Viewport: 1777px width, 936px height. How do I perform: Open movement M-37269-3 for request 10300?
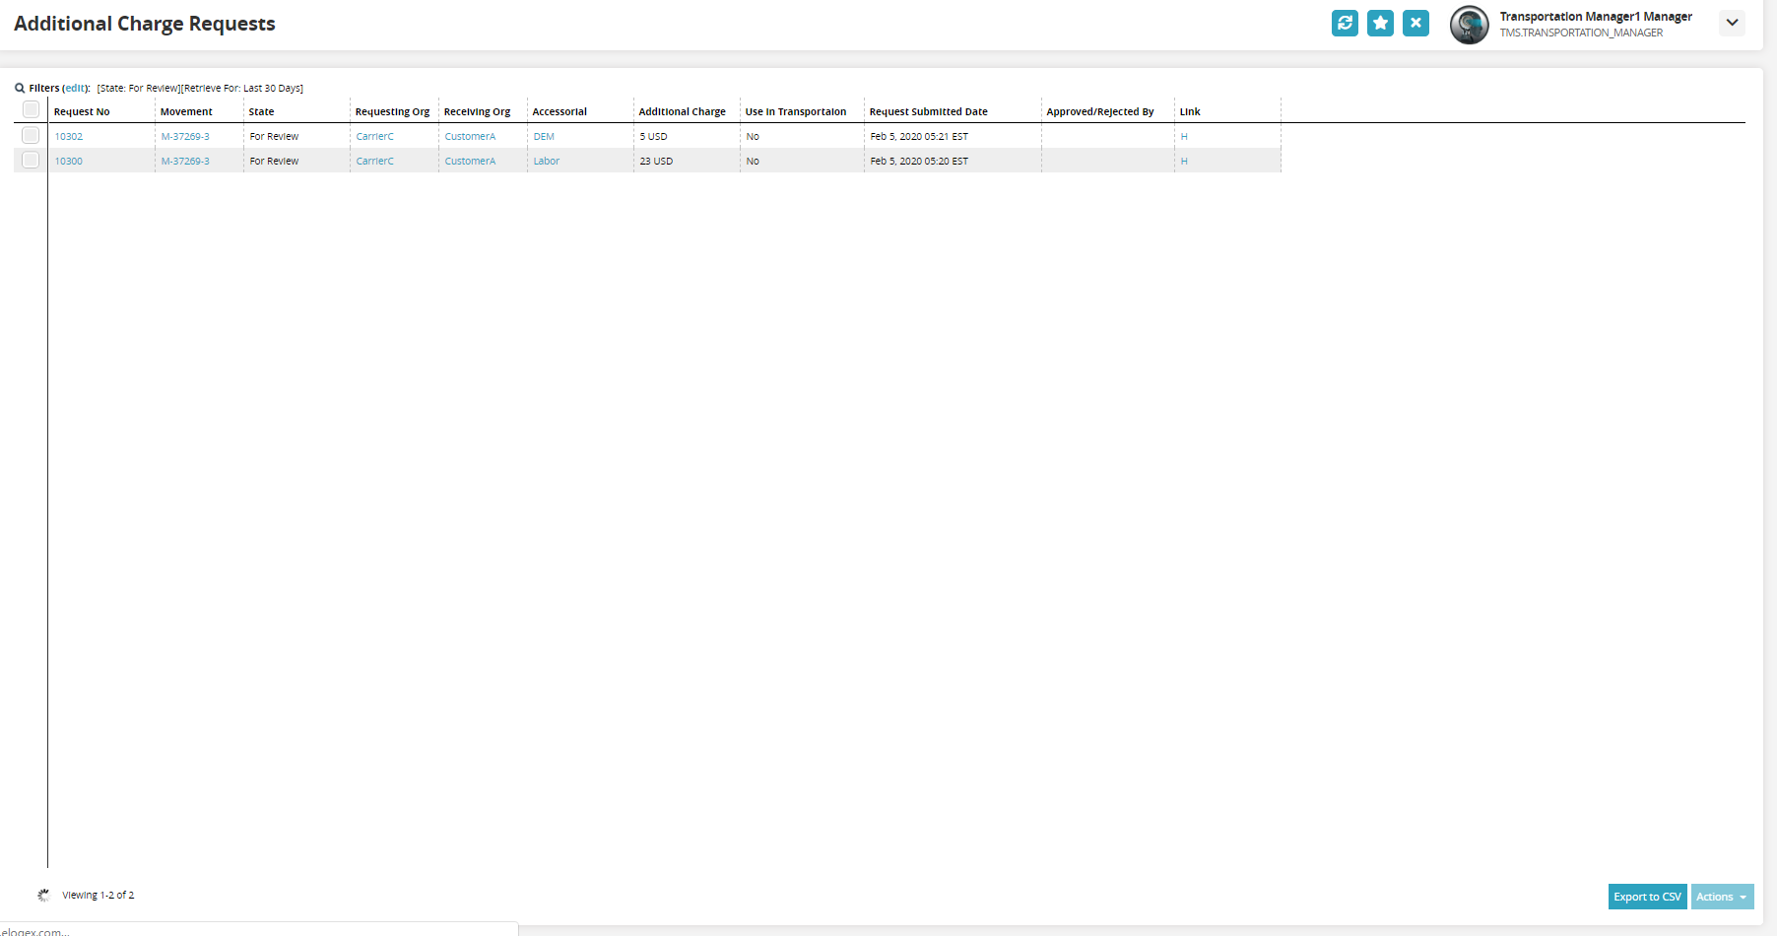[185, 161]
